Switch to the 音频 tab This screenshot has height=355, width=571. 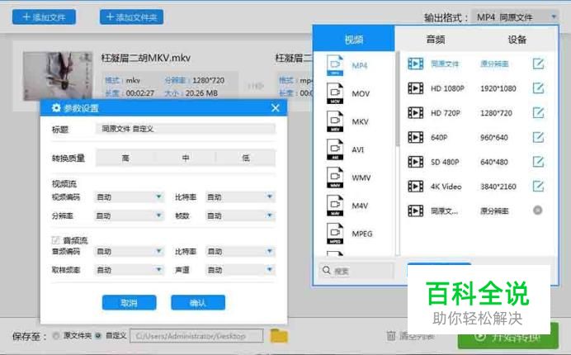point(436,40)
